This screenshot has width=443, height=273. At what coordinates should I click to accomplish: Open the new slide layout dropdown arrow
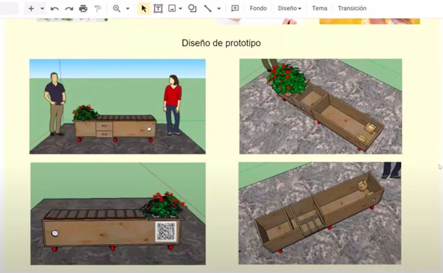point(42,8)
